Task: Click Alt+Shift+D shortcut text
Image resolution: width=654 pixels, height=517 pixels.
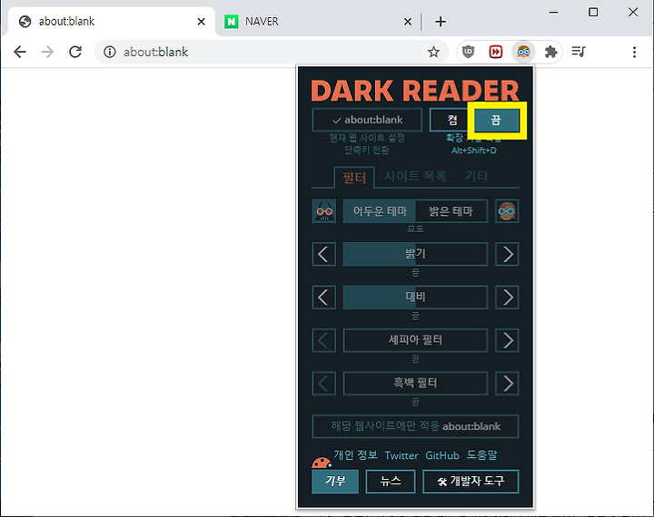Action: click(474, 151)
